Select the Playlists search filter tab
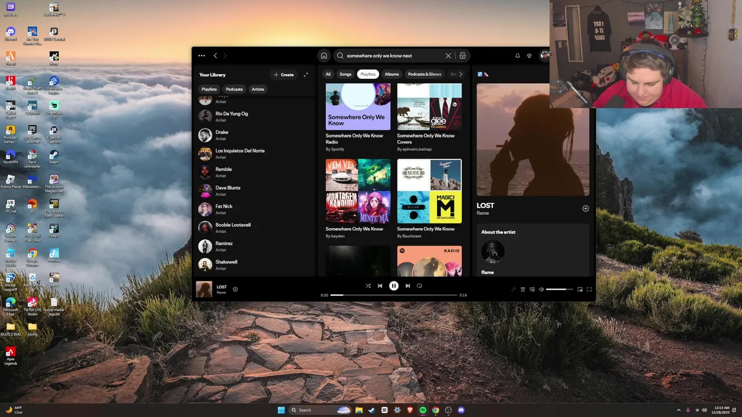Screen dimensions: 742x417 coord(368,74)
